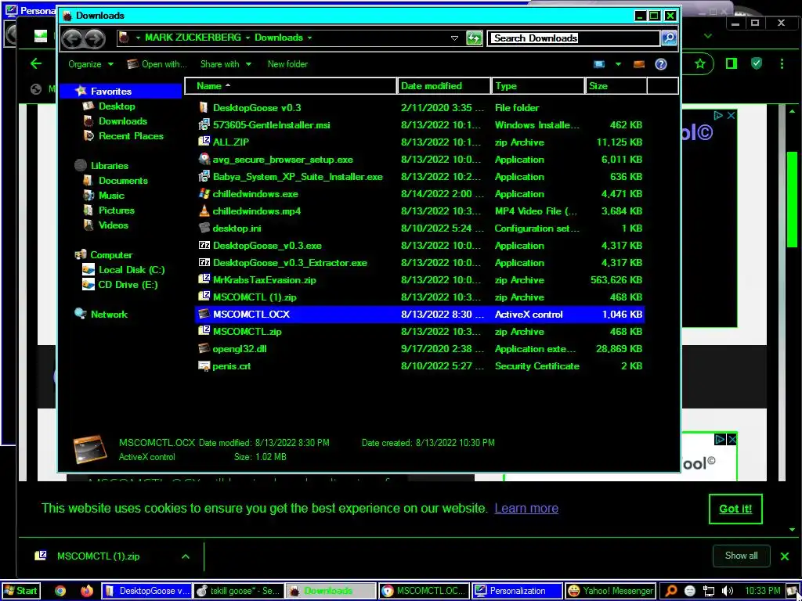Viewport: 802px width, 601px height.
Task: Select the chilledwindows.exe Windows flag icon
Action: coord(204,194)
